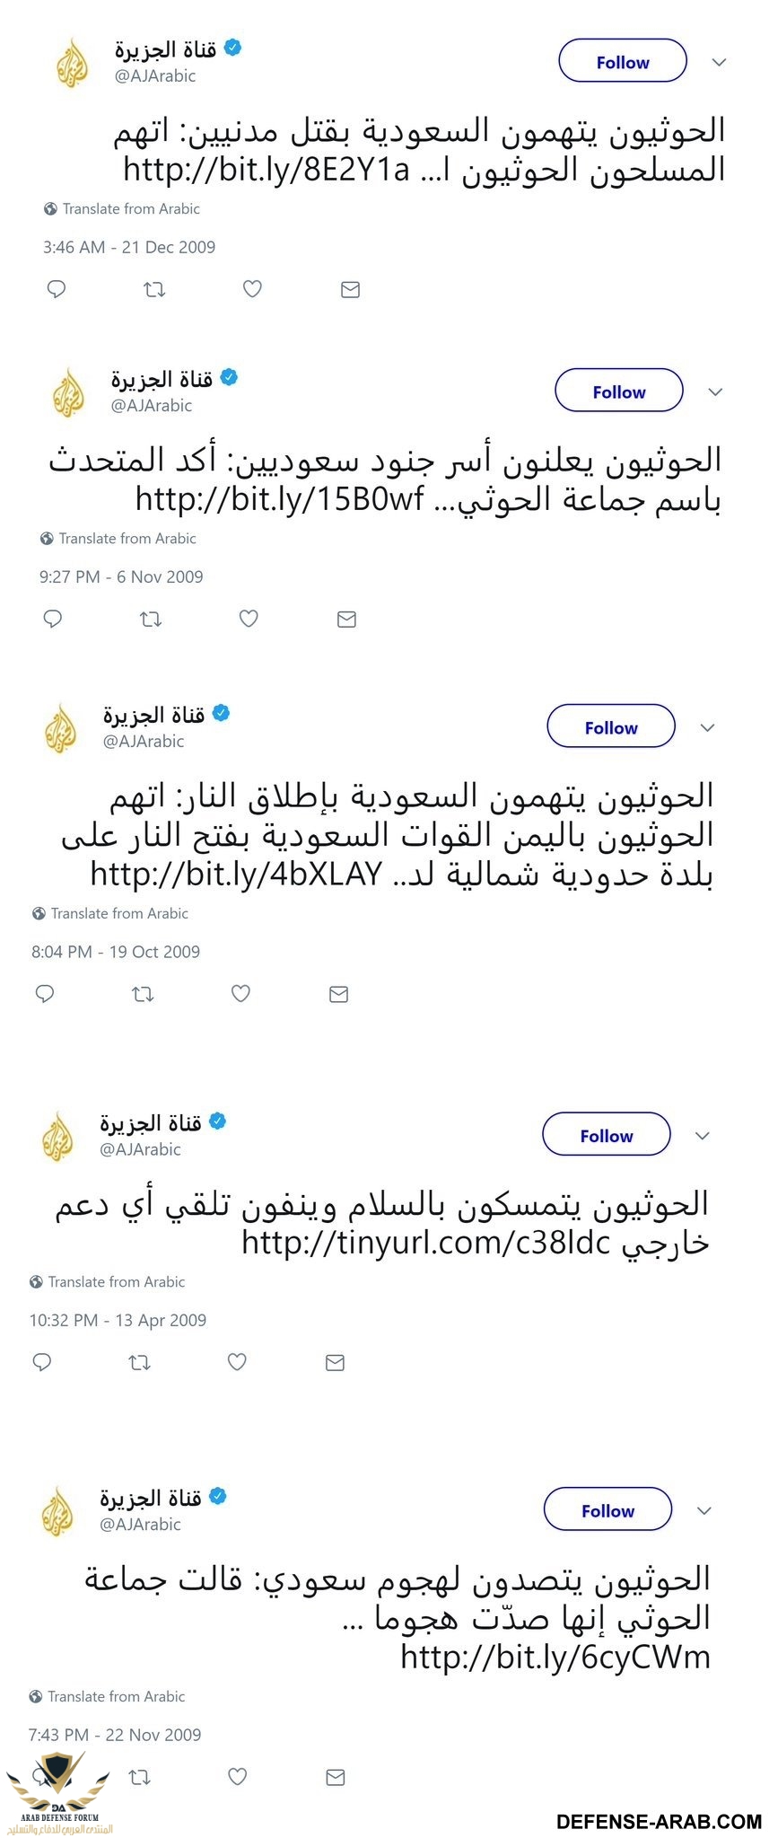The width and height of the screenshot is (769, 1838).
Task: Open the bit.ly/8E2Y1a link
Action: [266, 169]
